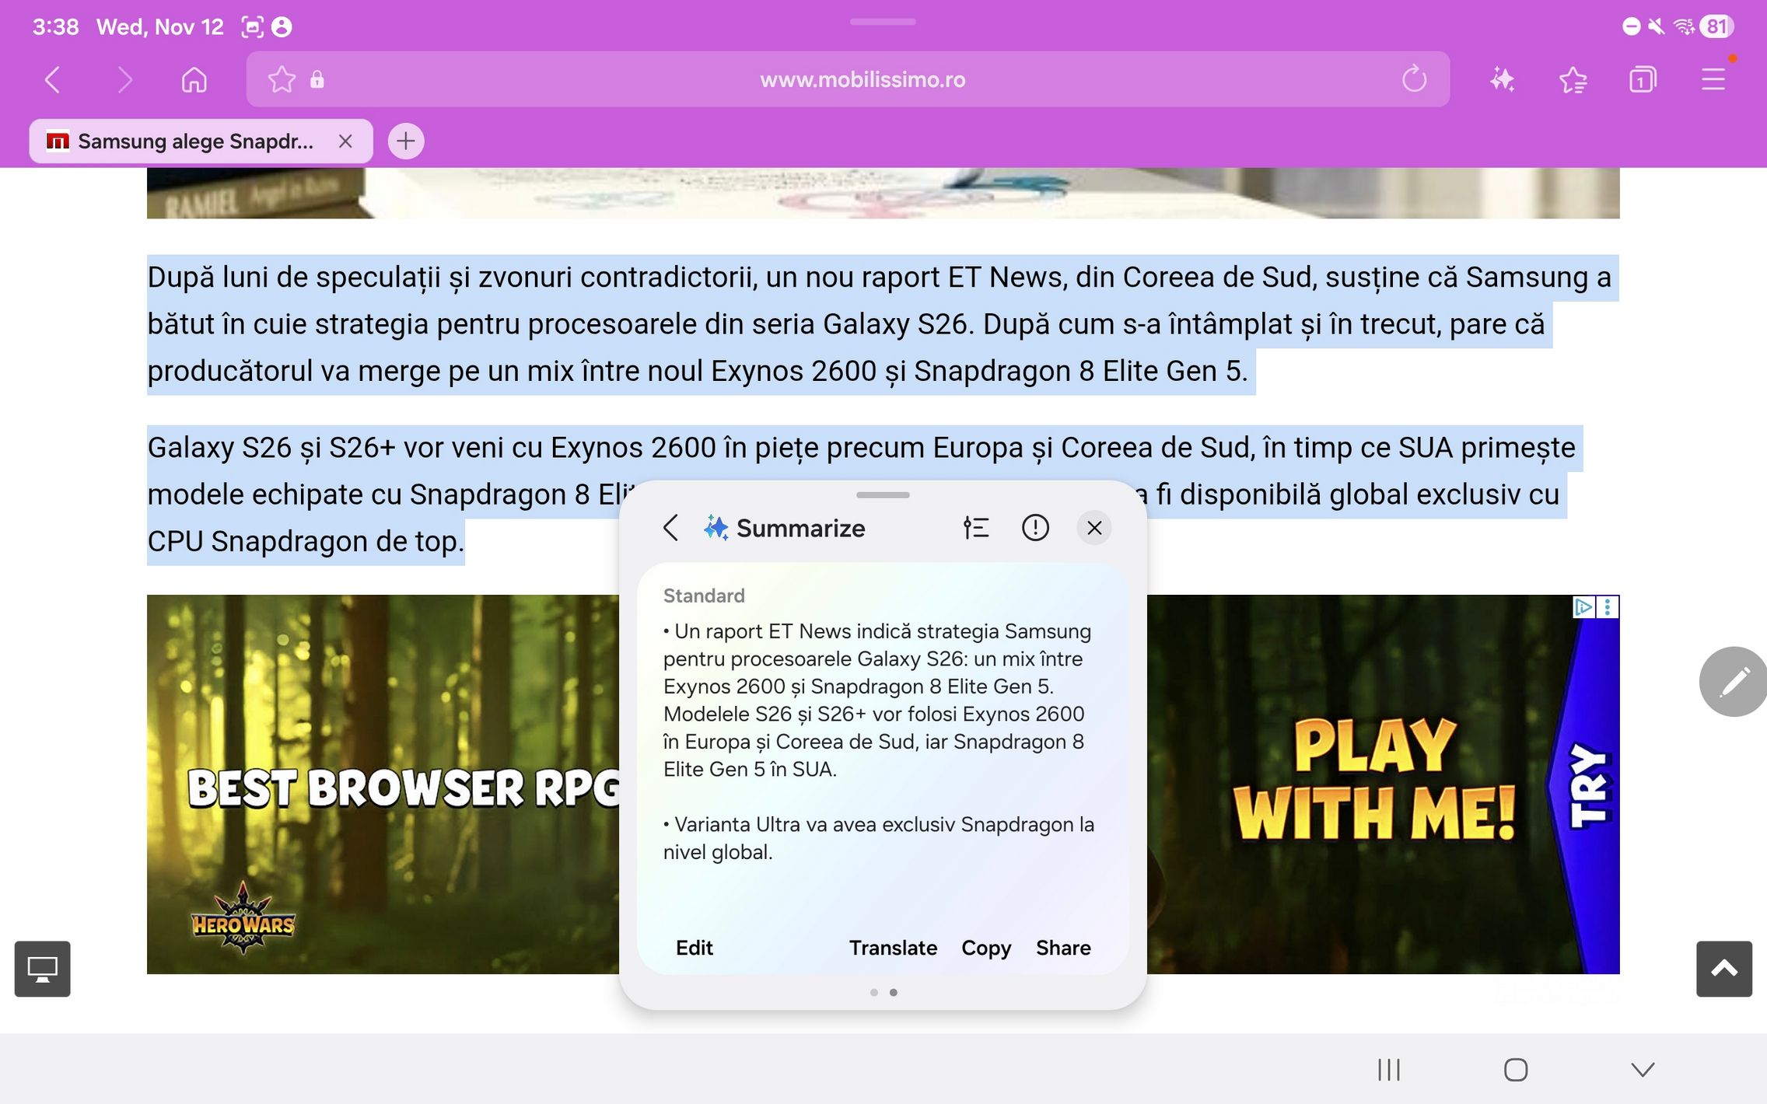The image size is (1767, 1104).
Task: Tap the floating pencil edit button
Action: pos(1734,682)
